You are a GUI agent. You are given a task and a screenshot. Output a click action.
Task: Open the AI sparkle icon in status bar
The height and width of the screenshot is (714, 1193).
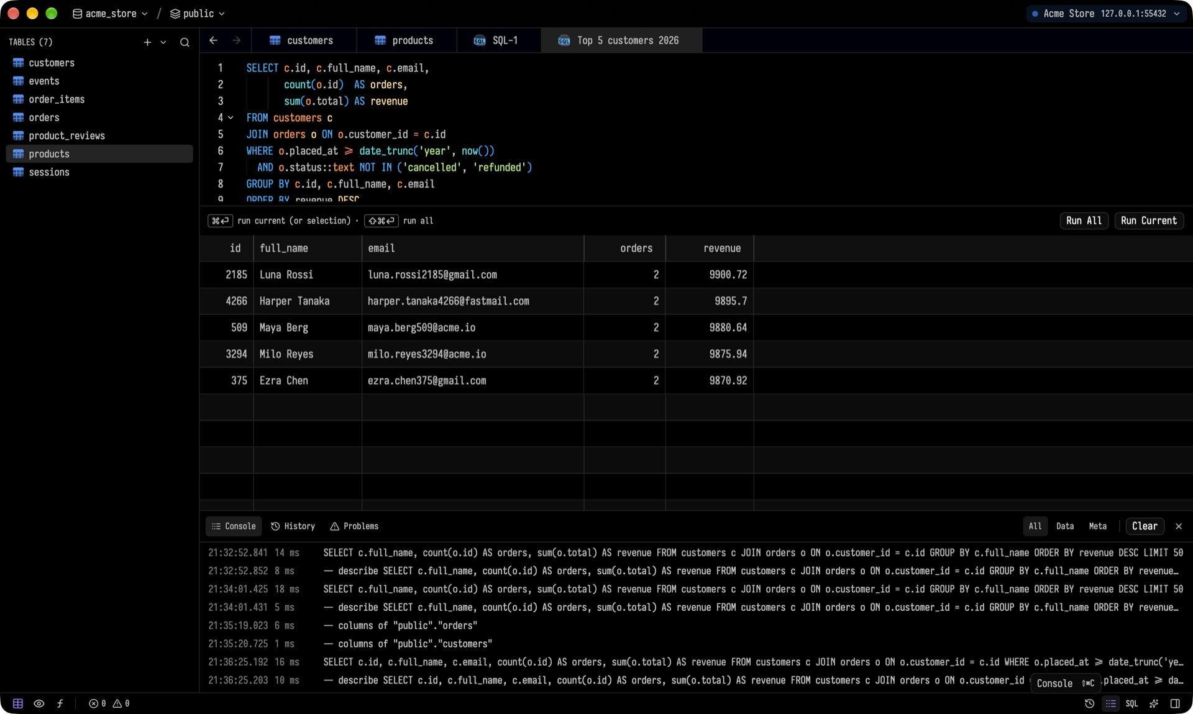point(1154,703)
